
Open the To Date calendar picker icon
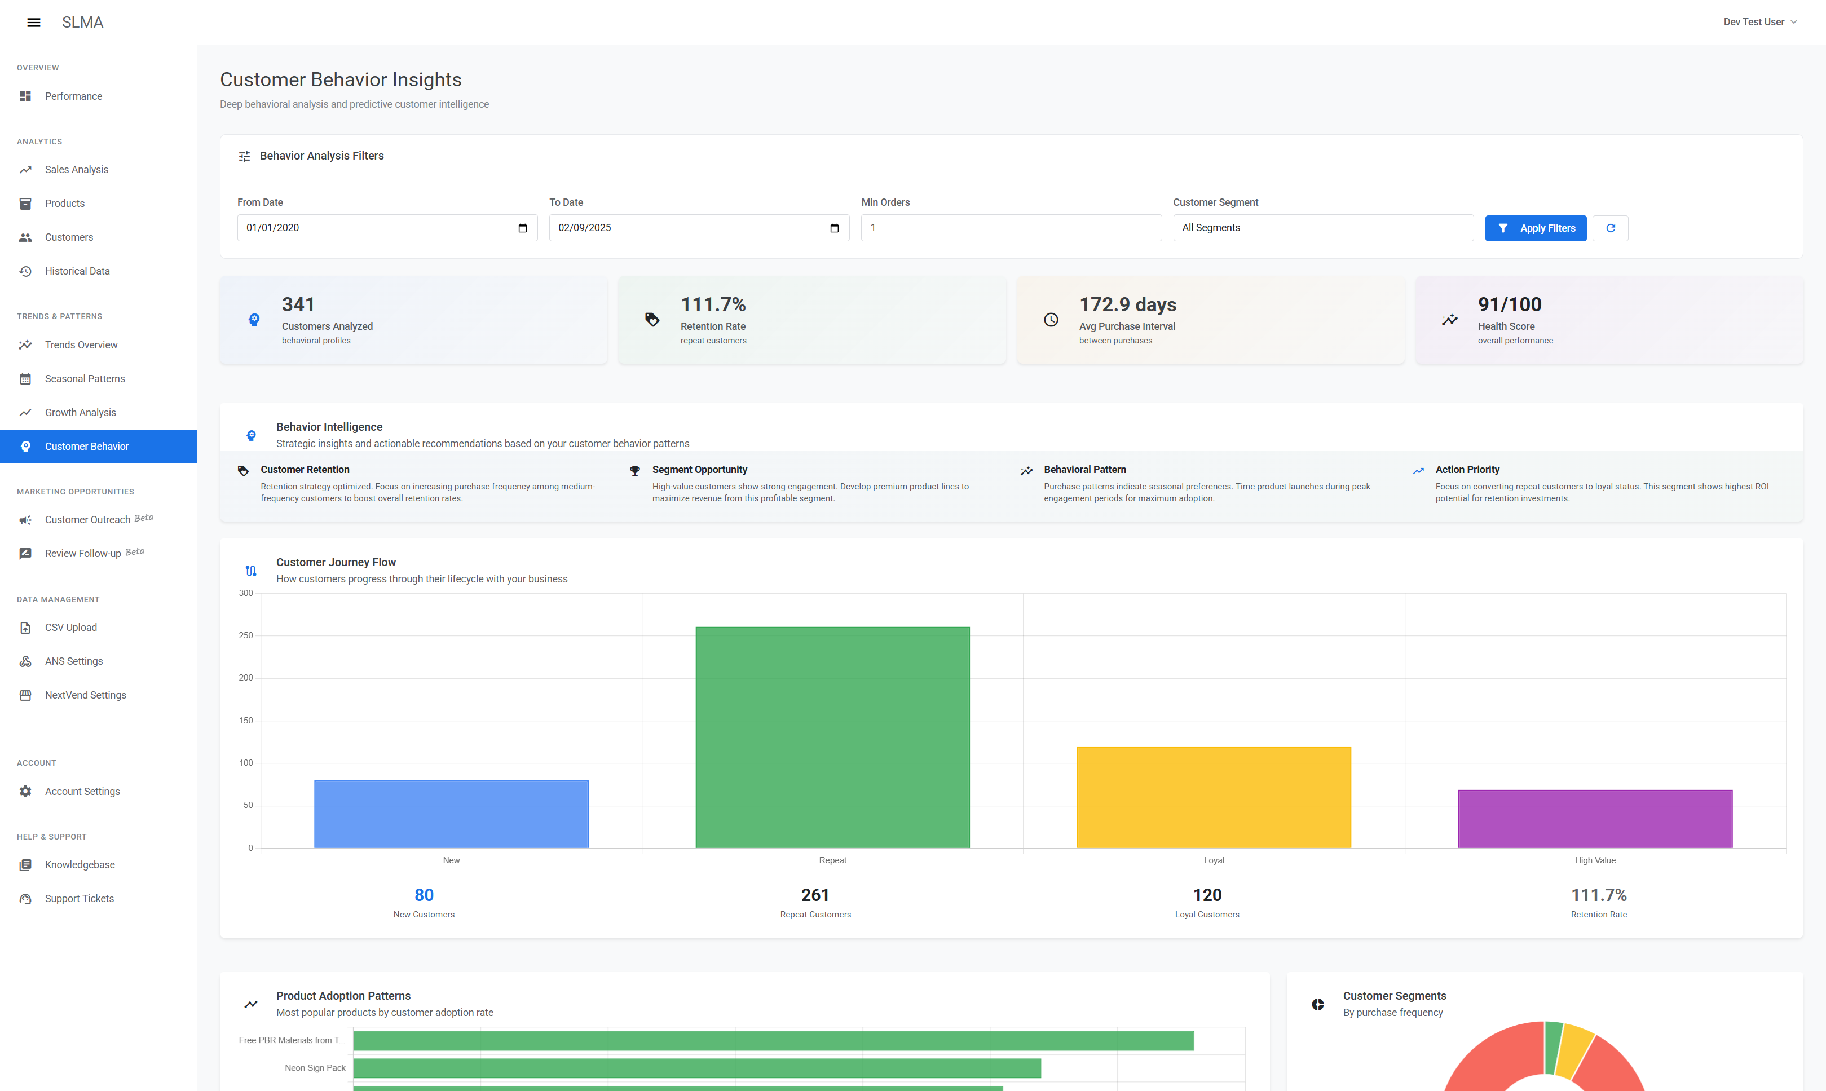click(x=835, y=228)
